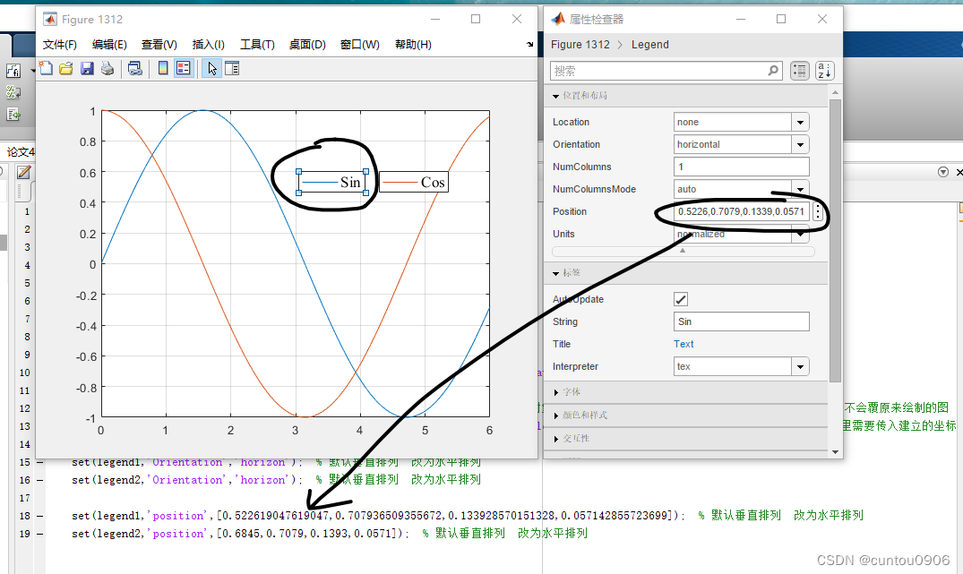Viewport: 963px width, 574px height.
Task: Expand the 交互性 section
Action: tap(555, 439)
